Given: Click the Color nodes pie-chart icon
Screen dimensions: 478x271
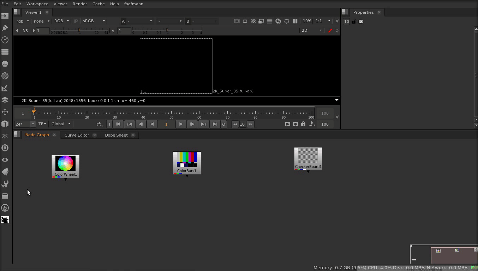Looking at the screenshot, I should 5,64.
